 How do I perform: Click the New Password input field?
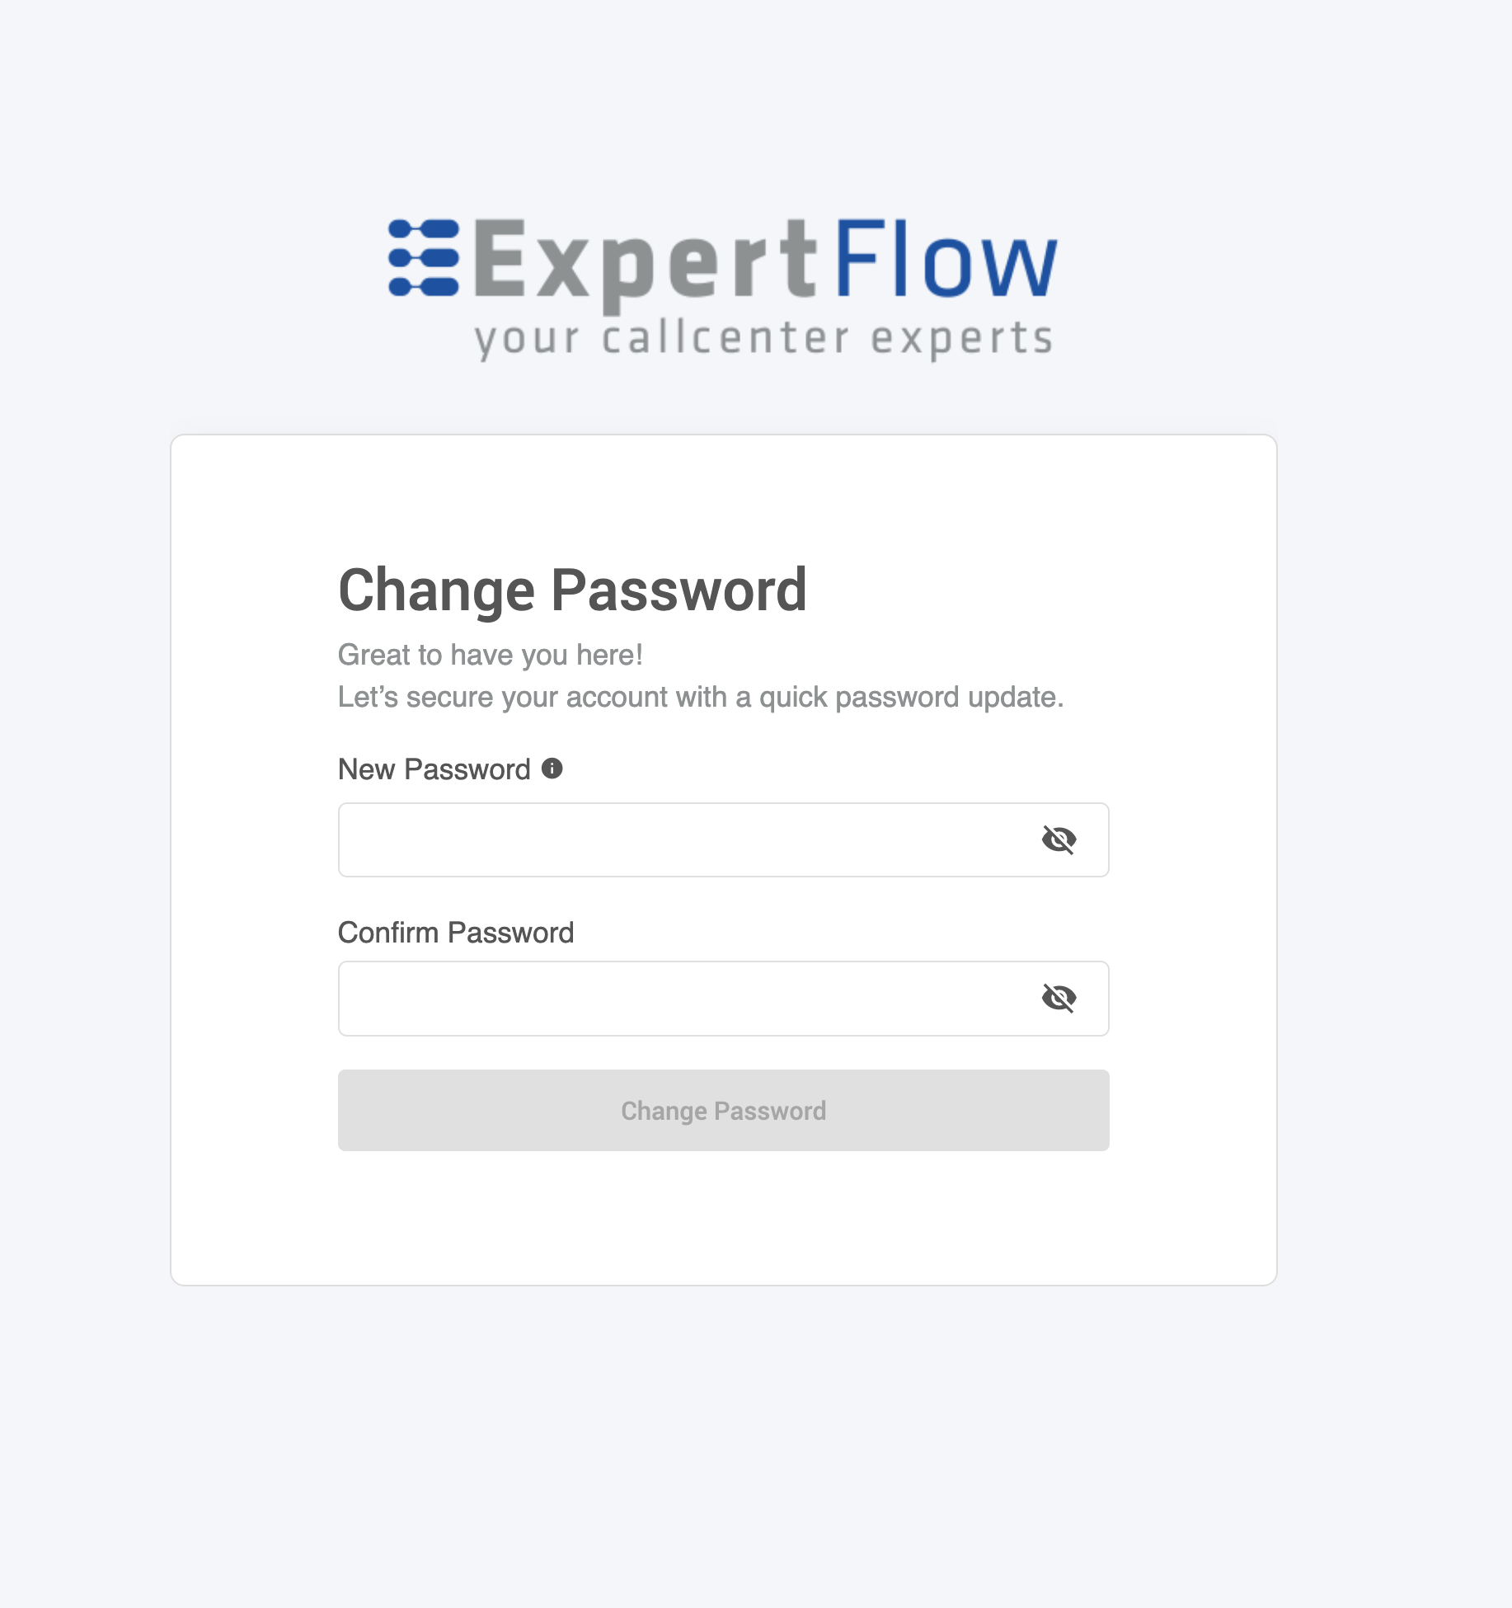pos(660,839)
